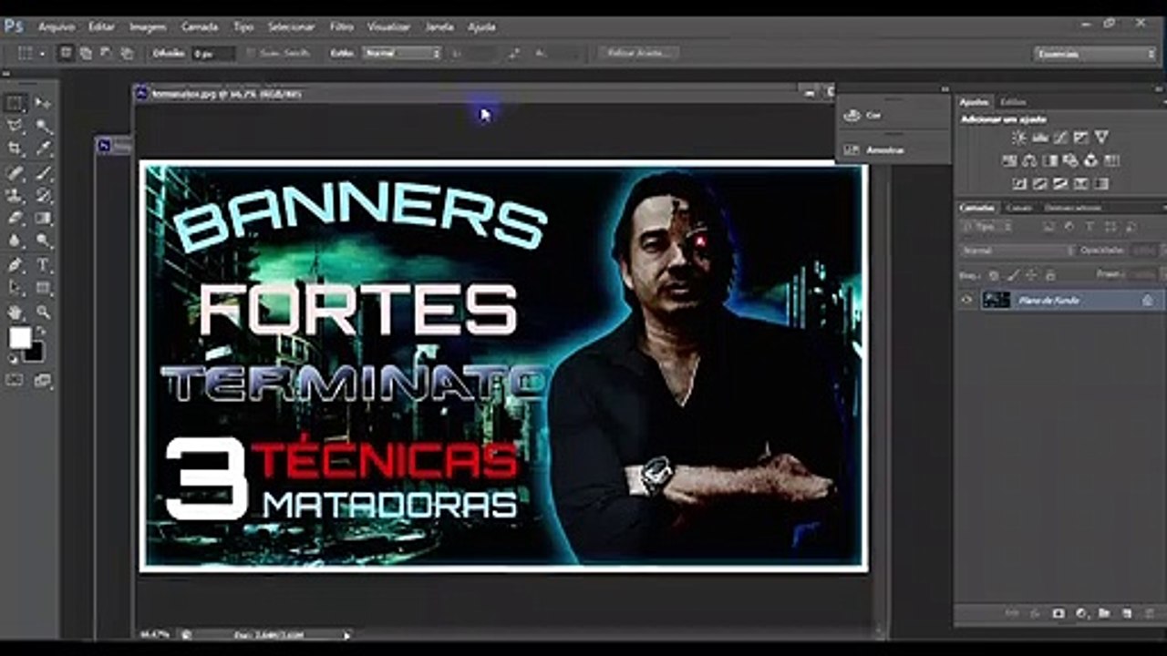The image size is (1167, 656).
Task: Add a Curves adjustment
Action: 1060,138
